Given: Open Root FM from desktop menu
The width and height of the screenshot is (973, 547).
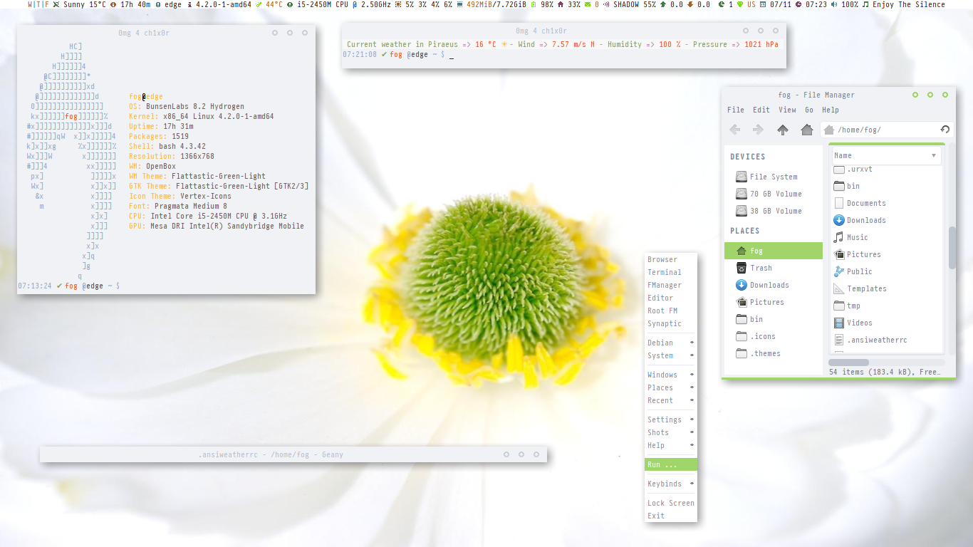Looking at the screenshot, I should pos(671,311).
